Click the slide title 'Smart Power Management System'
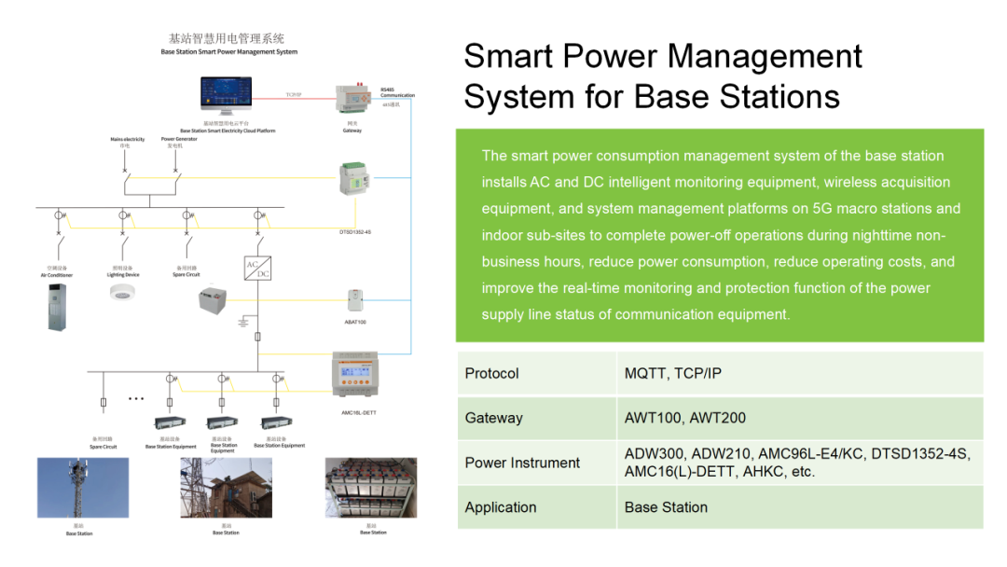This screenshot has height=567, width=1007. [663, 76]
